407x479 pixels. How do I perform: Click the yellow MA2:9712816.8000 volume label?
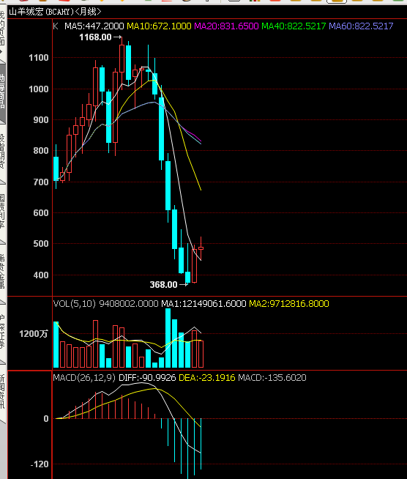[289, 304]
